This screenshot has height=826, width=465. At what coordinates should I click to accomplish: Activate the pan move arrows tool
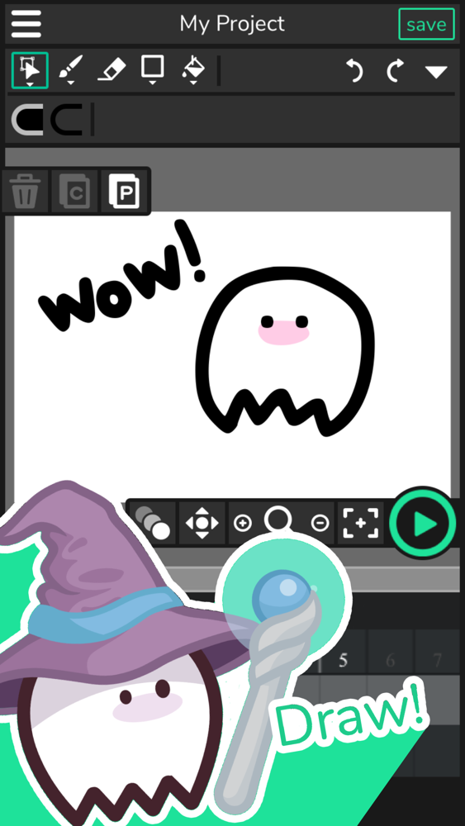pos(202,523)
